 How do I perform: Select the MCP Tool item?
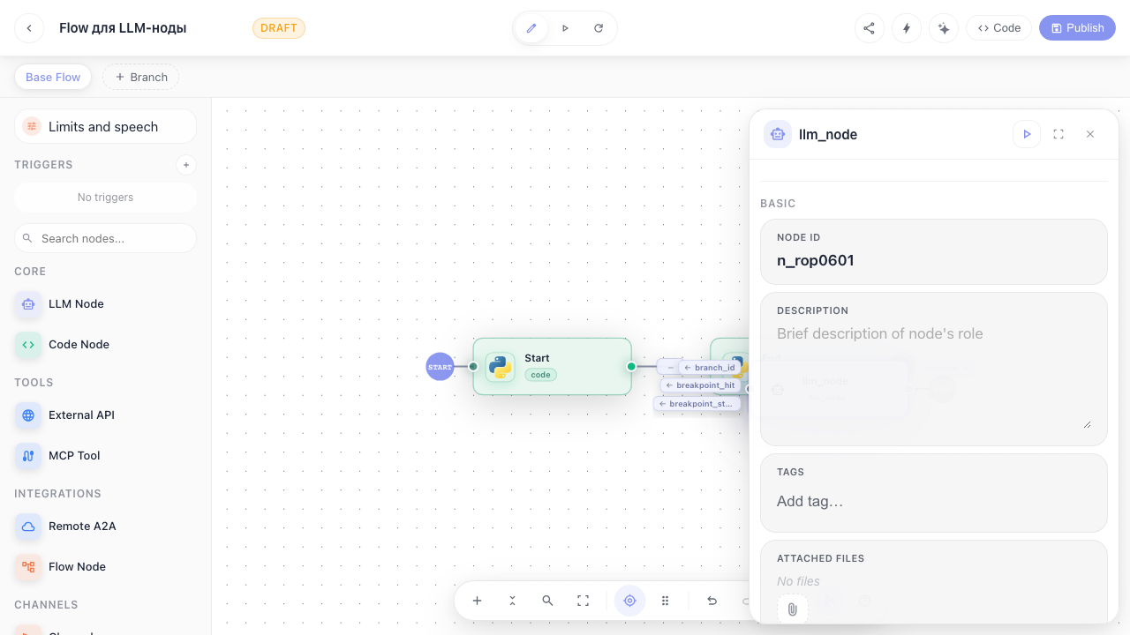coord(105,455)
